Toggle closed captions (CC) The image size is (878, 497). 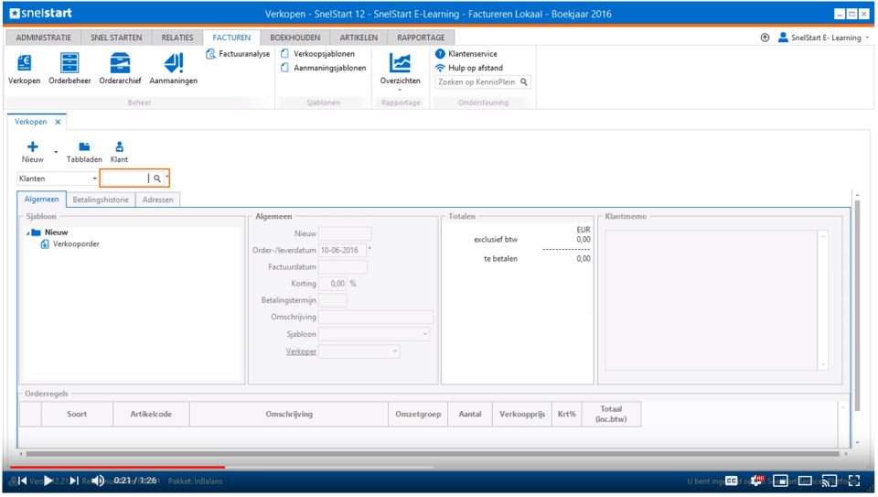click(732, 481)
